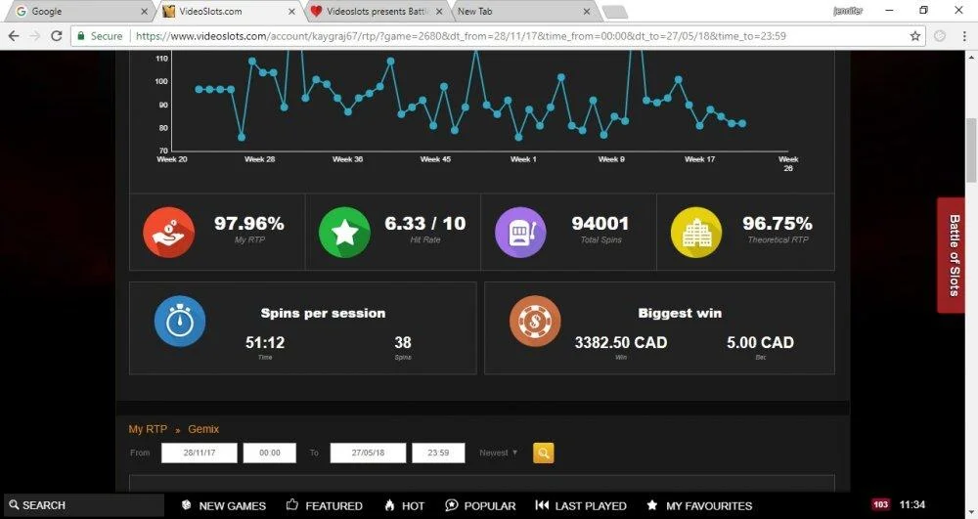Screen dimensions: 978x519
Task: Reload the page with the refresh icon
Action: [x=56, y=36]
